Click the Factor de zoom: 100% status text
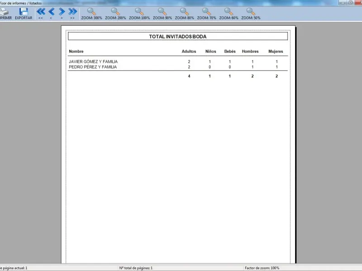 [x=262, y=268]
